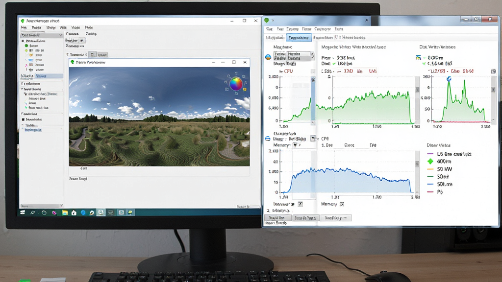Open the yellow folder icon on the taskbar

pyautogui.click(x=65, y=212)
